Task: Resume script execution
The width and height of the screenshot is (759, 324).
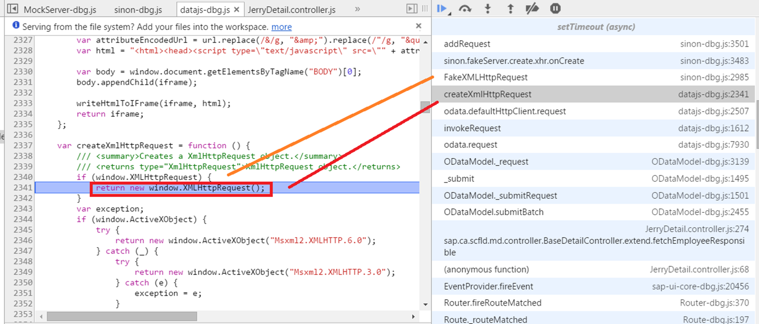Action: 442,8
